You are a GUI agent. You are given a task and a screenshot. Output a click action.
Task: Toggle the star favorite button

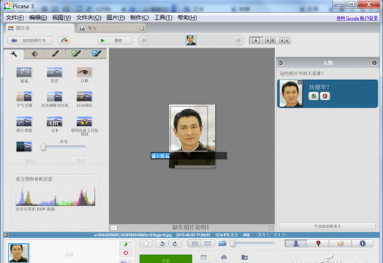pos(146,243)
